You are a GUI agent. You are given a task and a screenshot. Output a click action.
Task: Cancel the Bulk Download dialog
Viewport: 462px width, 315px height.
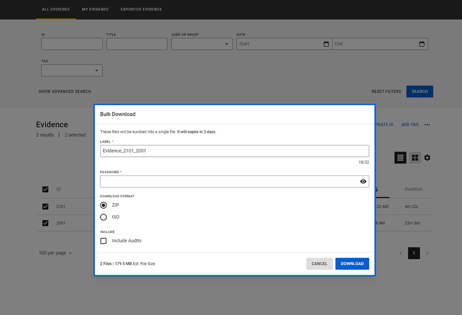coord(319,264)
